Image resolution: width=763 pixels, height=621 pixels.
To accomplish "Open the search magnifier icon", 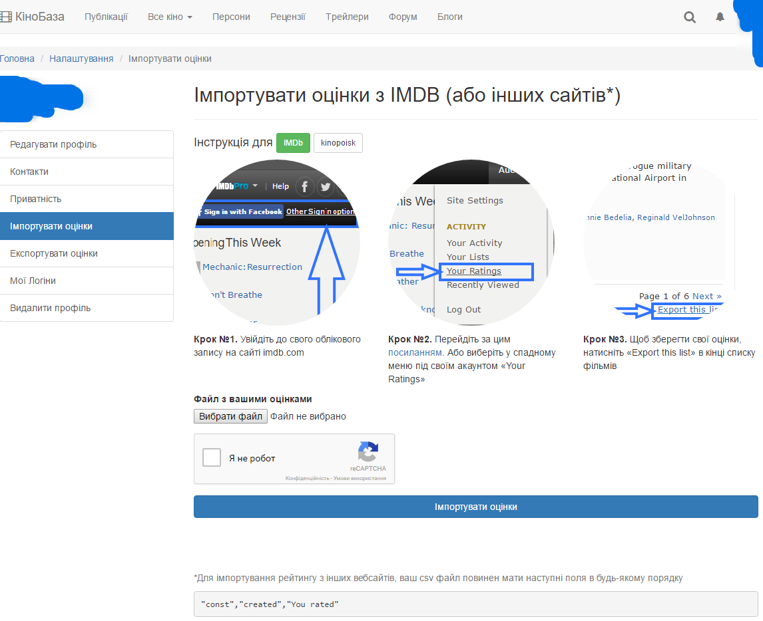I will click(x=690, y=17).
